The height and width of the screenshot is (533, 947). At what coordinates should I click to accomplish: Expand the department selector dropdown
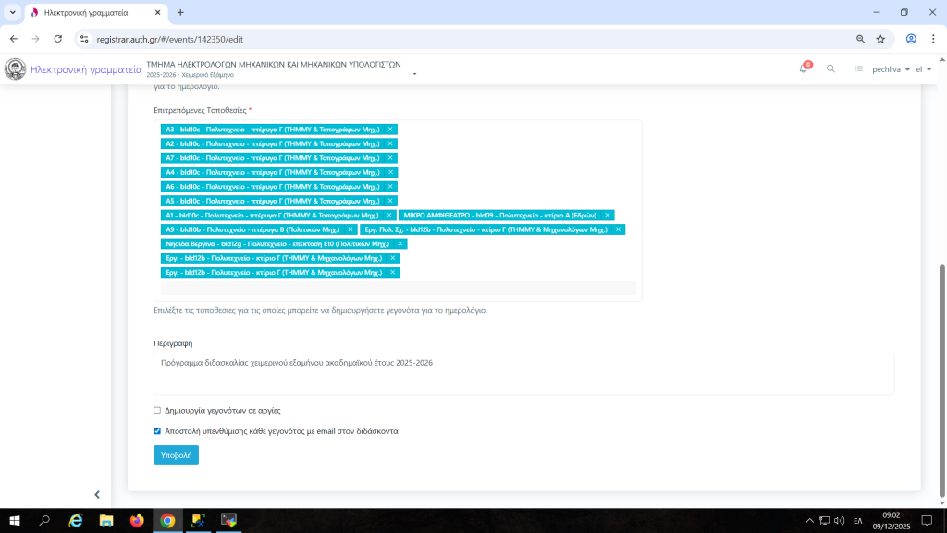click(x=414, y=74)
